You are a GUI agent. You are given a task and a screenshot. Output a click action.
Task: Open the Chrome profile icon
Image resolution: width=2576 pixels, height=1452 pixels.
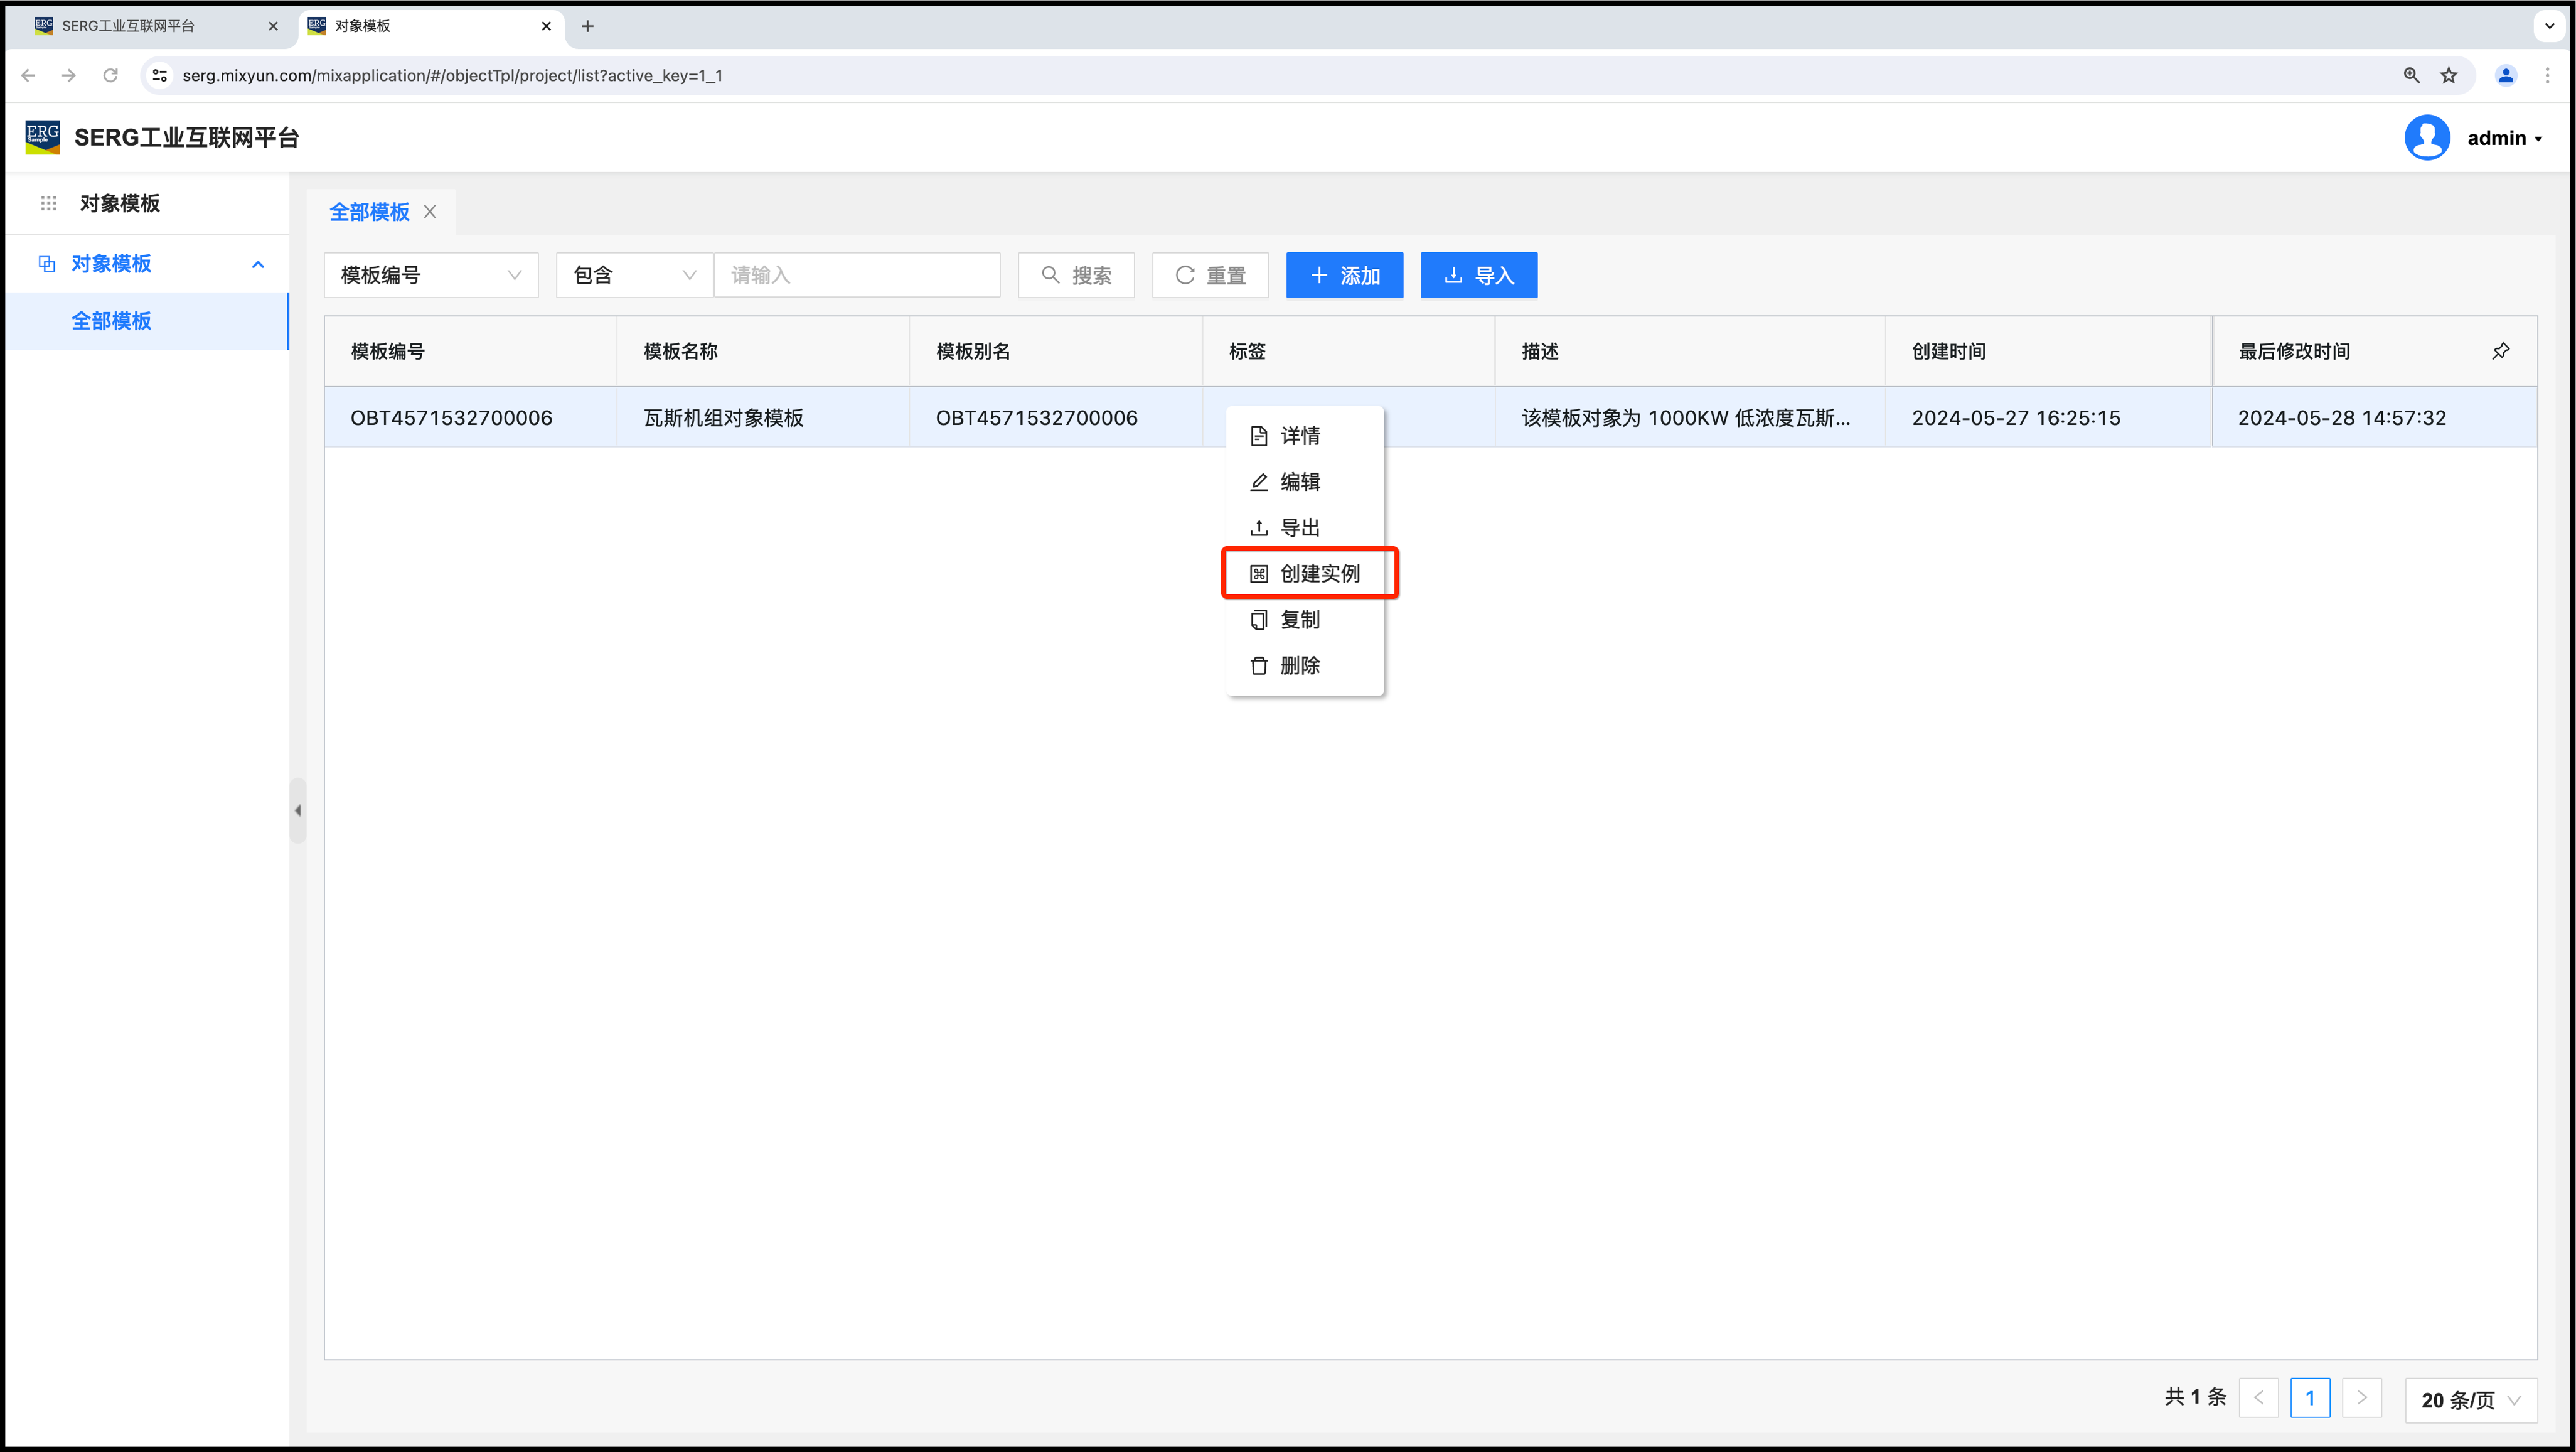coord(2505,76)
